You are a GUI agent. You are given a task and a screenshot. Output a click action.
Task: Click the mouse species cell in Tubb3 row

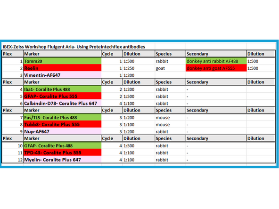pos(170,125)
